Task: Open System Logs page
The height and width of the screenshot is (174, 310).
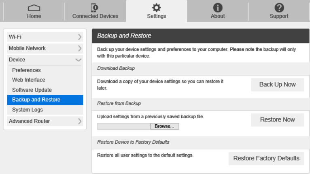Action: click(x=28, y=110)
